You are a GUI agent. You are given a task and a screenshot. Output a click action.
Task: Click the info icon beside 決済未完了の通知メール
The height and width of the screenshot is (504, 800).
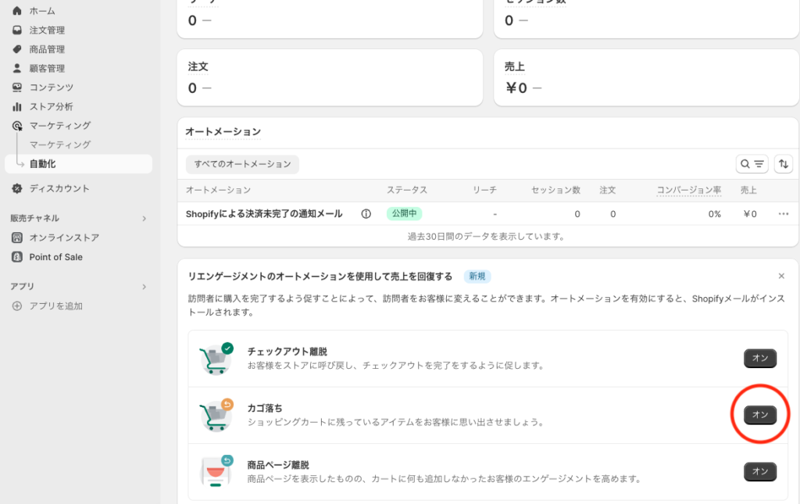coord(366,213)
